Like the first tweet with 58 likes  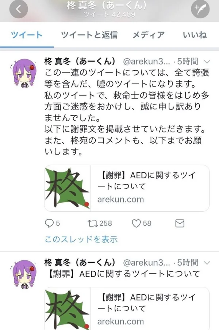click(142, 223)
